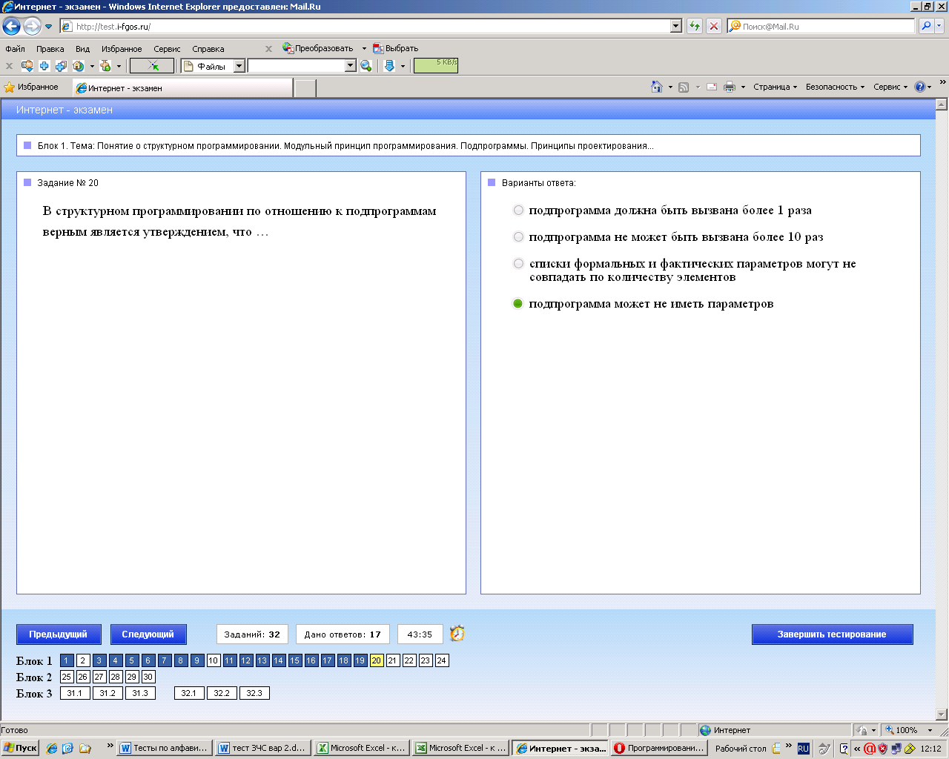Click the Следующий button
Image resolution: width=949 pixels, height=759 pixels.
[148, 634]
